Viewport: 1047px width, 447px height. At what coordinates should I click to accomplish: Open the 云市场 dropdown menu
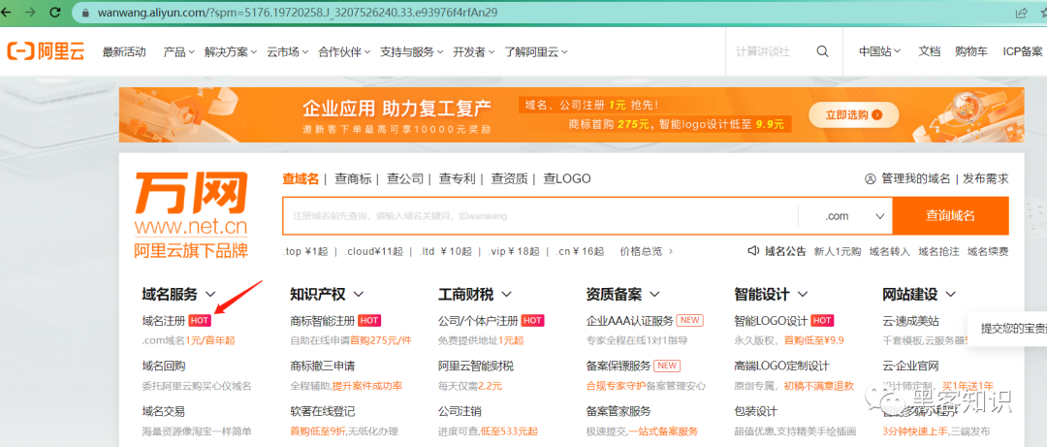pyautogui.click(x=288, y=52)
